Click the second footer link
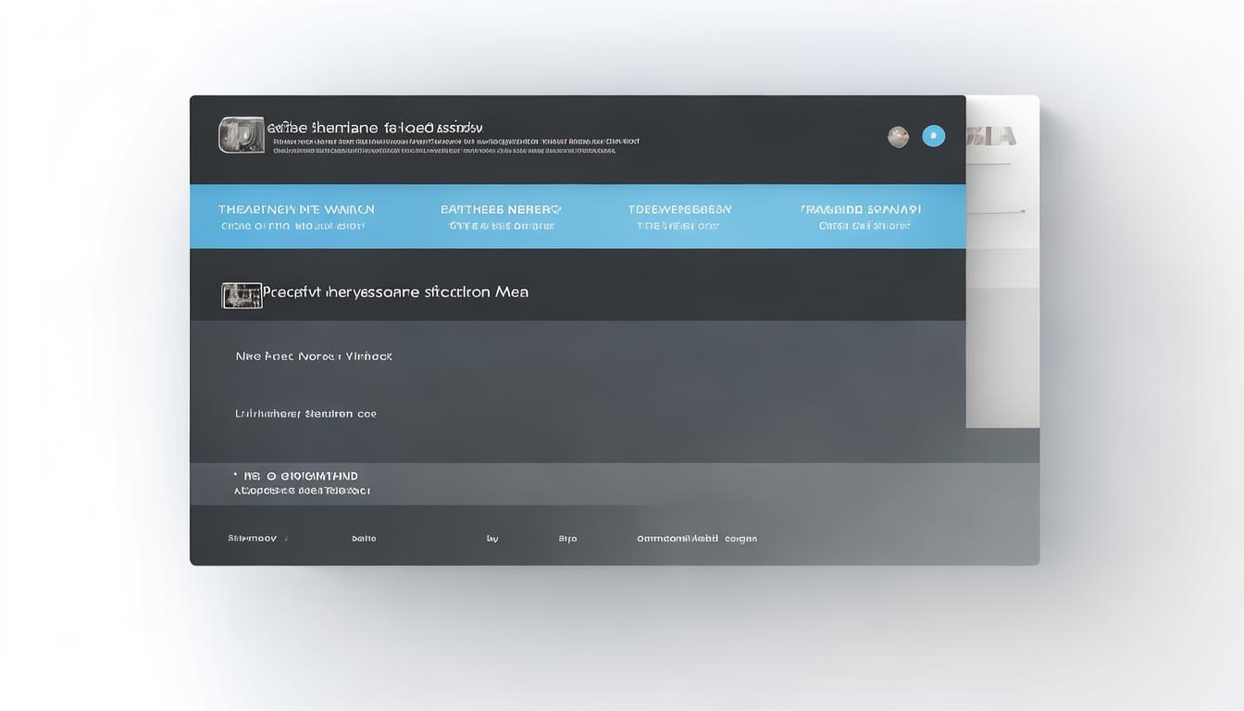Image resolution: width=1244 pixels, height=711 pixels. pos(364,538)
